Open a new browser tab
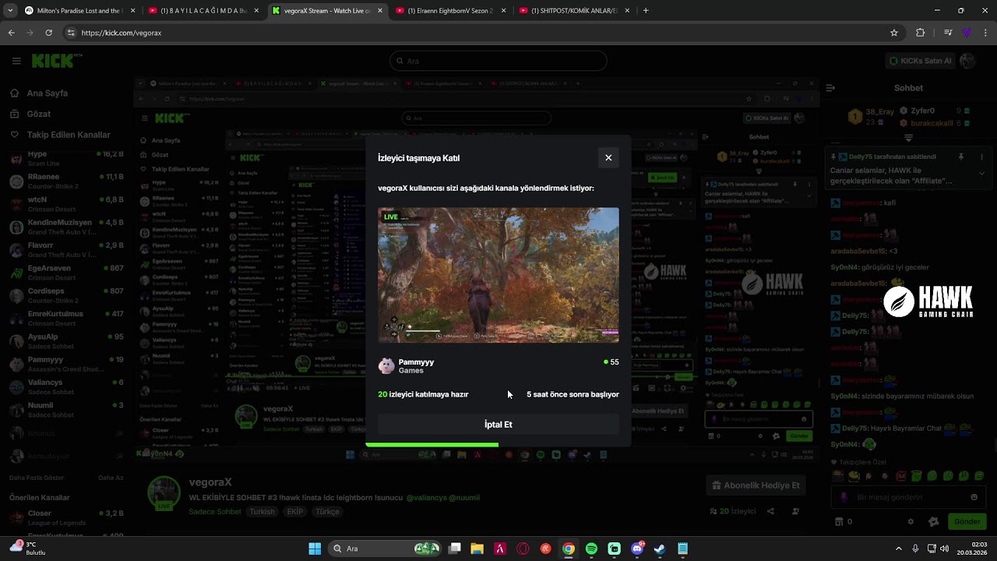The width and height of the screenshot is (997, 561). tap(646, 11)
